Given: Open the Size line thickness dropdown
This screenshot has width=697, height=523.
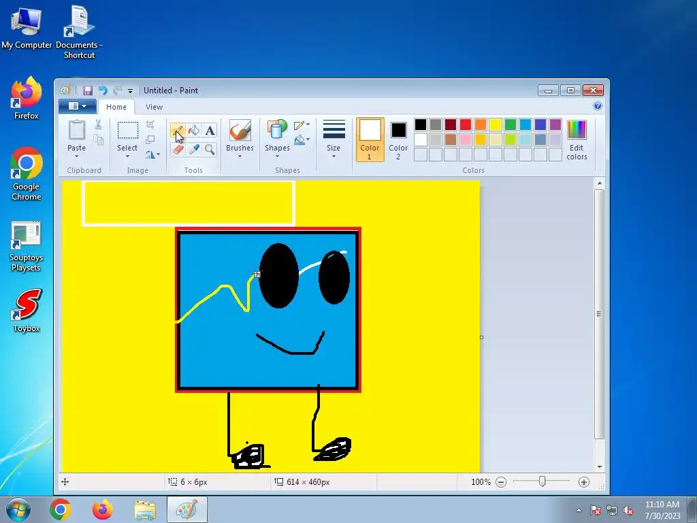Looking at the screenshot, I should (334, 138).
